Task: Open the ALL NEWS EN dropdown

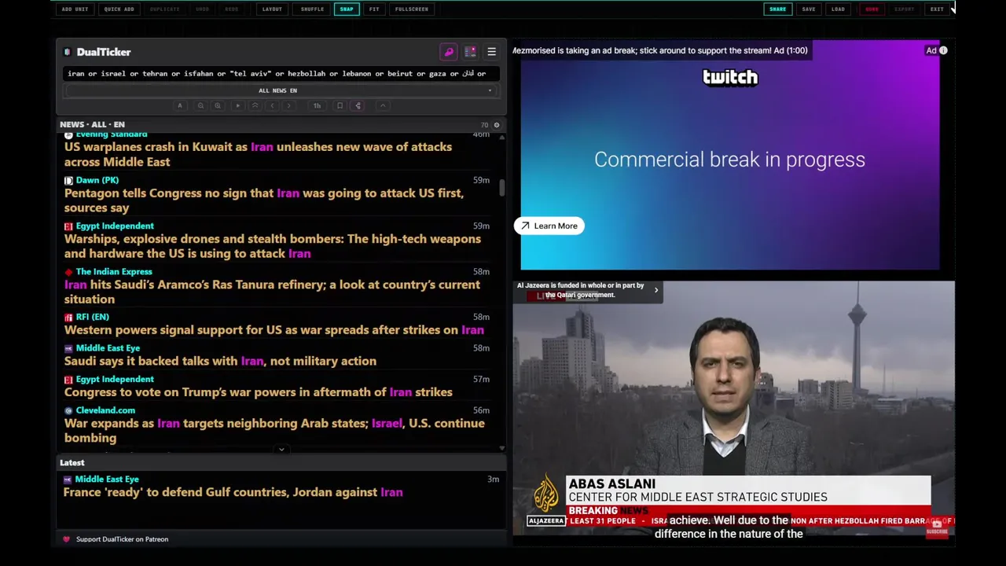Action: (281, 90)
